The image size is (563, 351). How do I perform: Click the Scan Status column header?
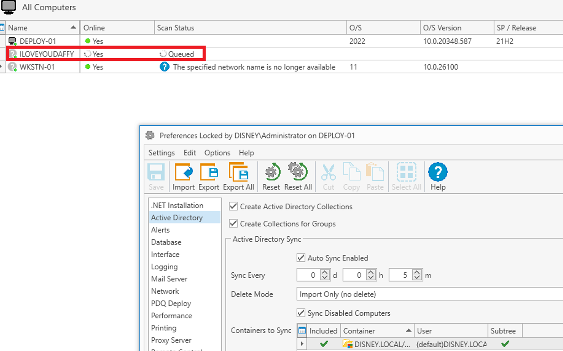coord(250,28)
